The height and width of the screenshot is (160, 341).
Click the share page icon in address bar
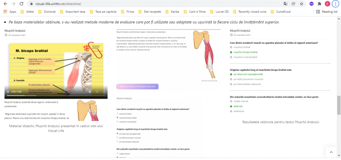tap(293, 4)
